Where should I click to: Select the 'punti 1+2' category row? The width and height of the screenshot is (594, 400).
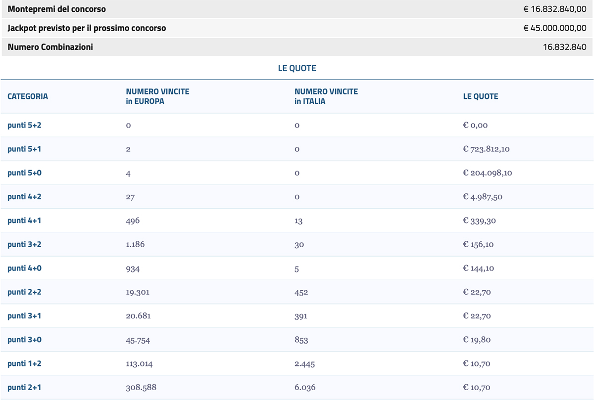(x=297, y=363)
